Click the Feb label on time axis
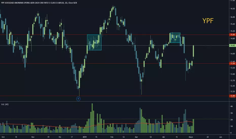236x139 pixels. tap(112, 137)
